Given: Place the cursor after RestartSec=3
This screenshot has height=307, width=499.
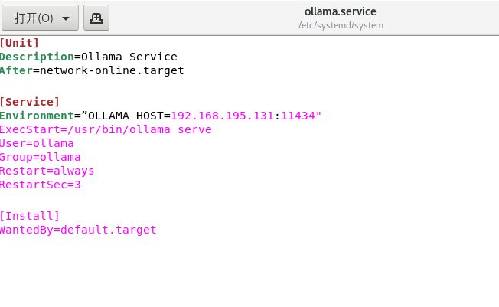Looking at the screenshot, I should pos(81,185).
